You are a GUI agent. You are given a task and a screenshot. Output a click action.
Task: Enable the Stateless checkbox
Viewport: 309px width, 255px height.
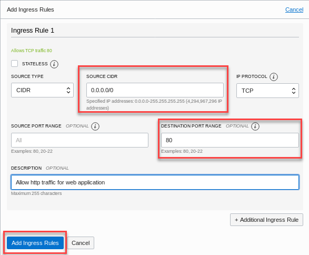(14, 64)
